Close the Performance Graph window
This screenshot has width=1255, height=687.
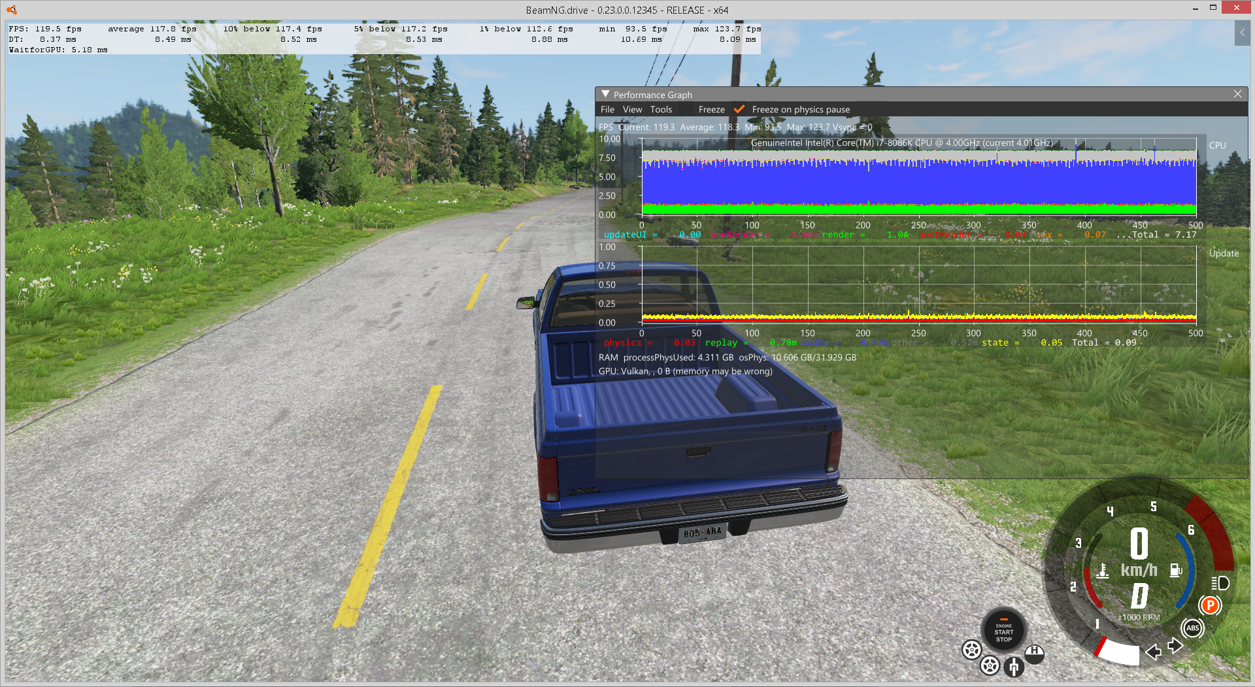pos(1237,94)
